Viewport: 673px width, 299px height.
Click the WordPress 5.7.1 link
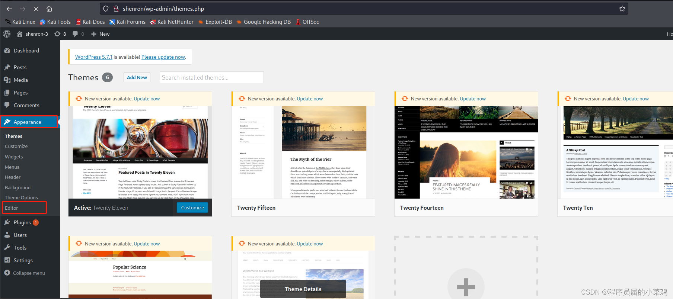tap(93, 57)
